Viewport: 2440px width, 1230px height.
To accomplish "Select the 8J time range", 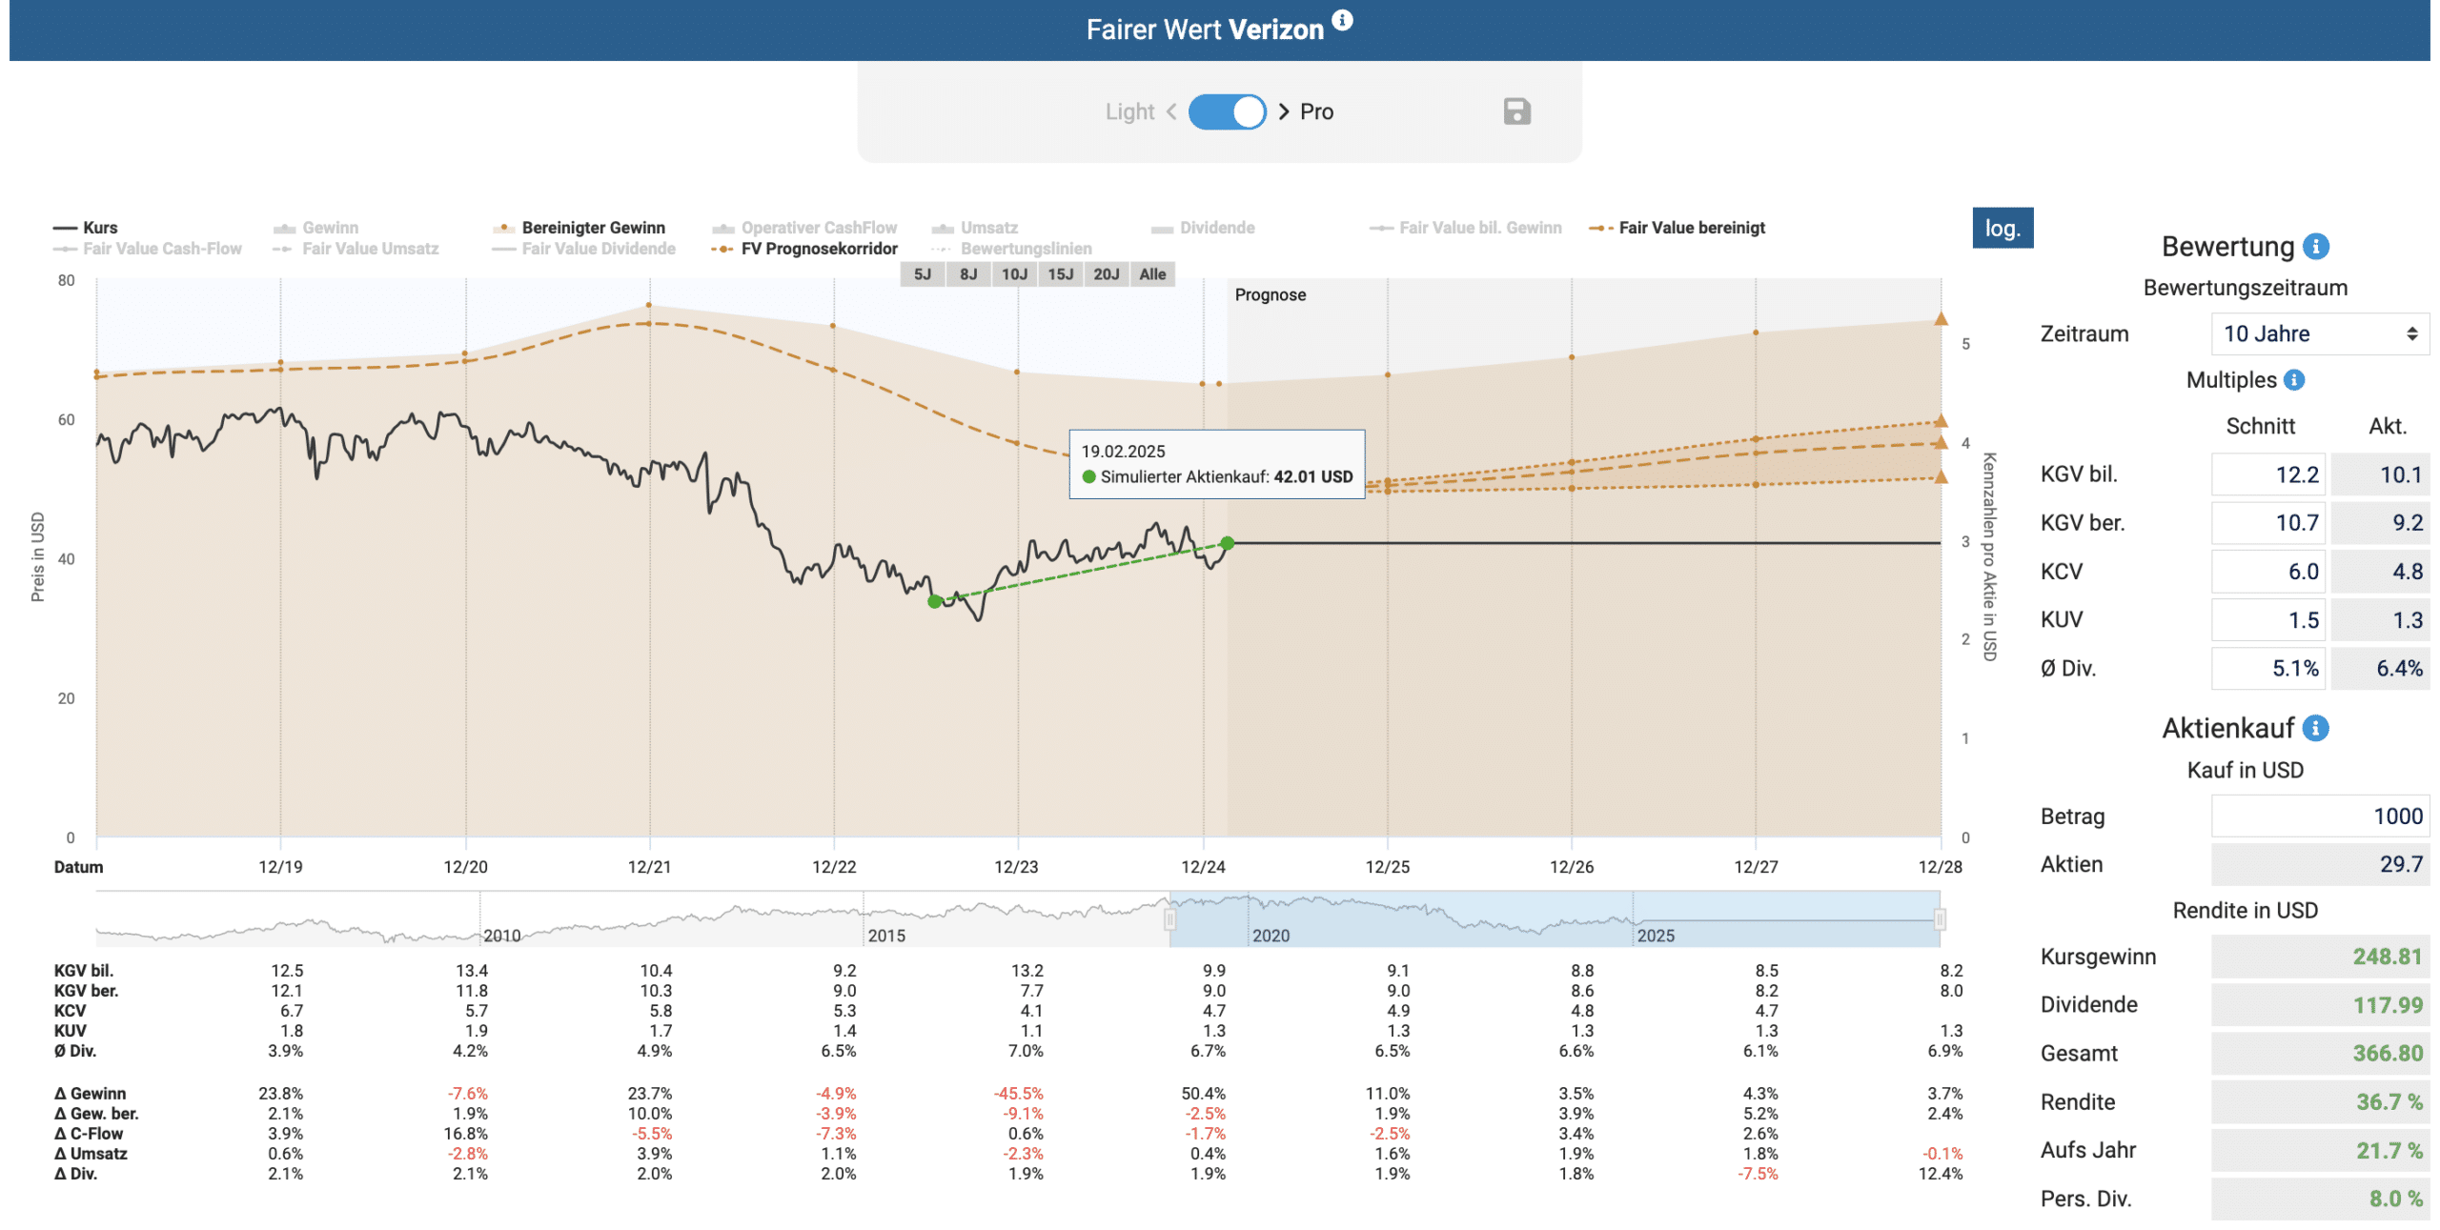I will [x=968, y=274].
